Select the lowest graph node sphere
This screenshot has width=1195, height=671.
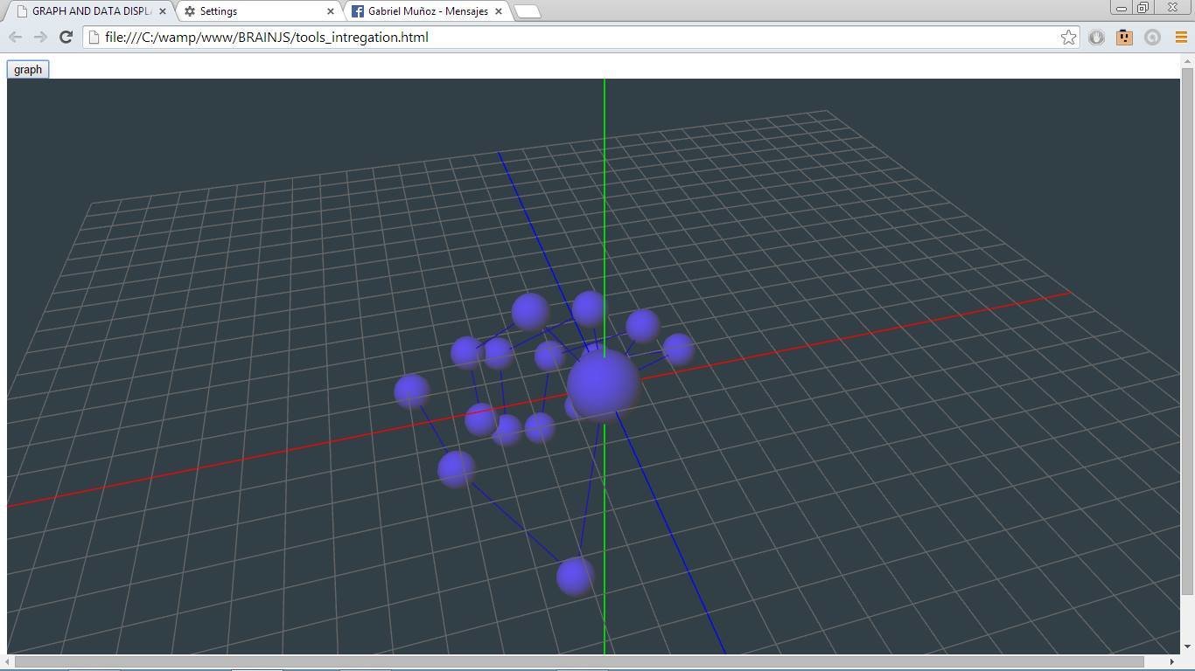click(575, 577)
